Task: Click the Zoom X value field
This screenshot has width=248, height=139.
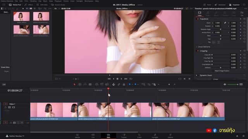Action: (218, 23)
